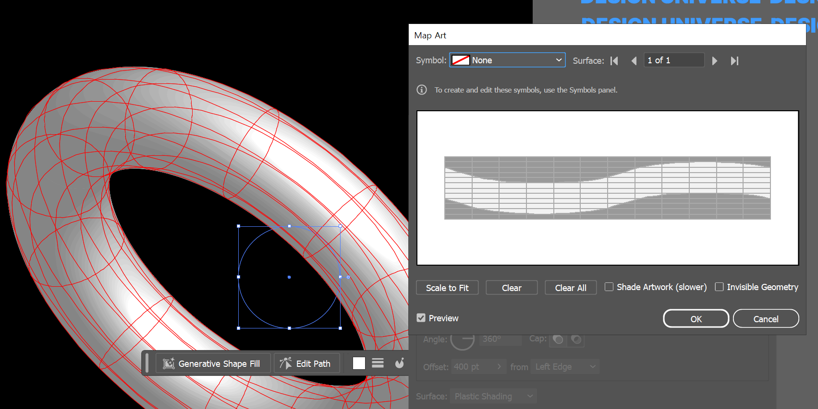Screen dimensions: 818x409
Task: Open the Plastic Shading surface dropdown
Action: (494, 397)
